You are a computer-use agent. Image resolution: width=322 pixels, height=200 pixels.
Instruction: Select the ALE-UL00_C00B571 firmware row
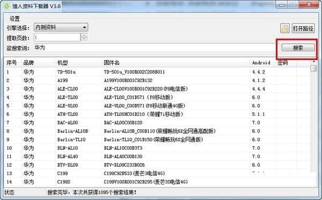coord(157,106)
